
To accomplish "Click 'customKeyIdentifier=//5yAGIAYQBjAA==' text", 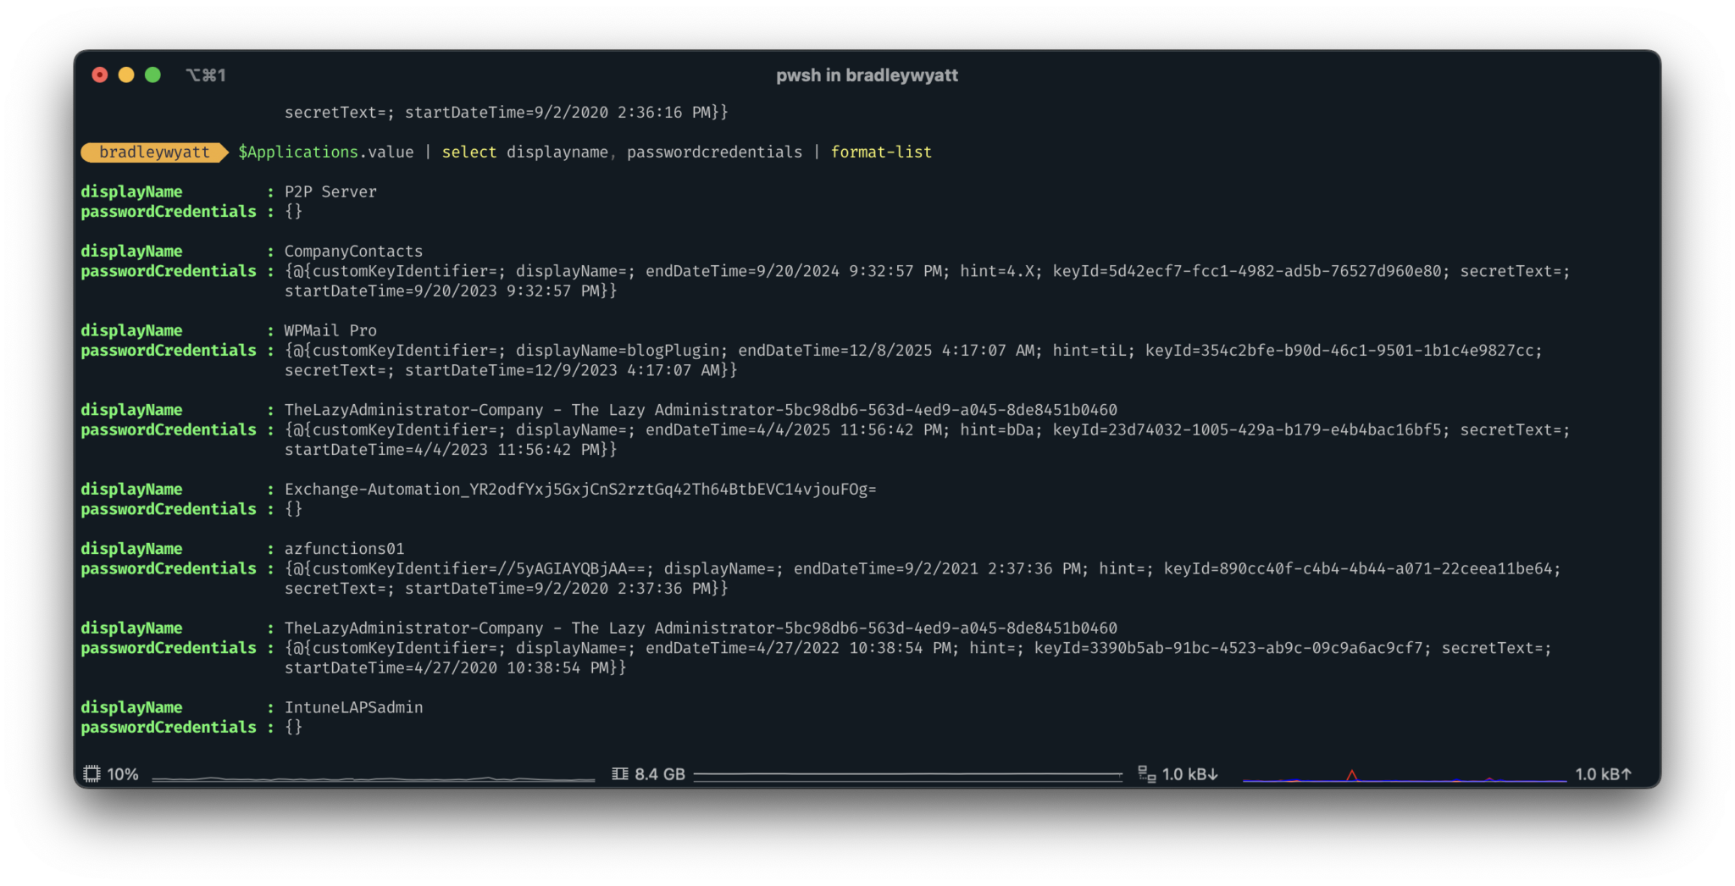I will point(479,568).
